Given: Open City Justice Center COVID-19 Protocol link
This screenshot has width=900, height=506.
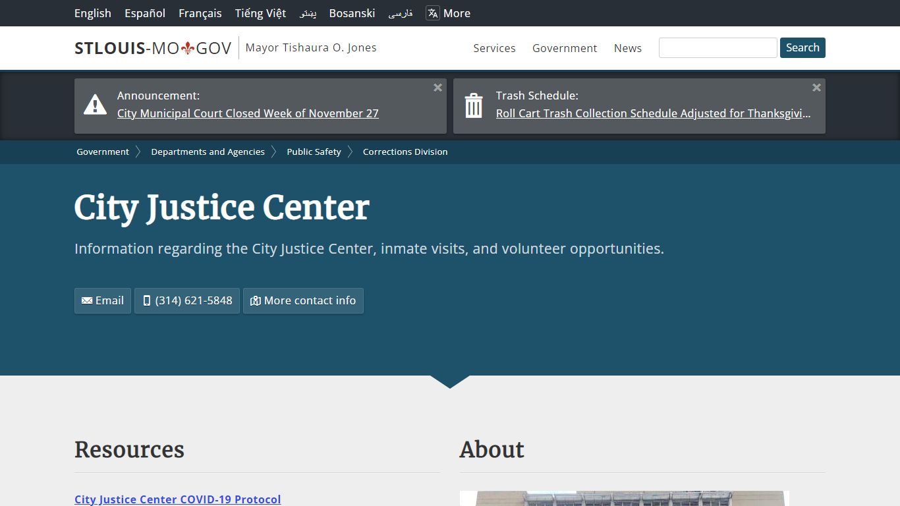Looking at the screenshot, I should point(178,499).
